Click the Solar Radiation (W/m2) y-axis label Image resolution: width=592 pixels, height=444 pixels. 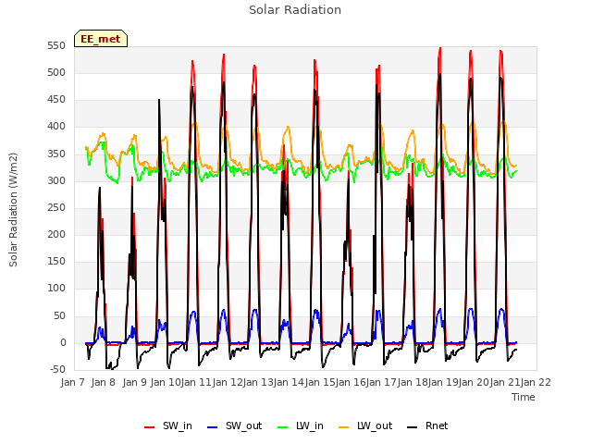(x=13, y=210)
